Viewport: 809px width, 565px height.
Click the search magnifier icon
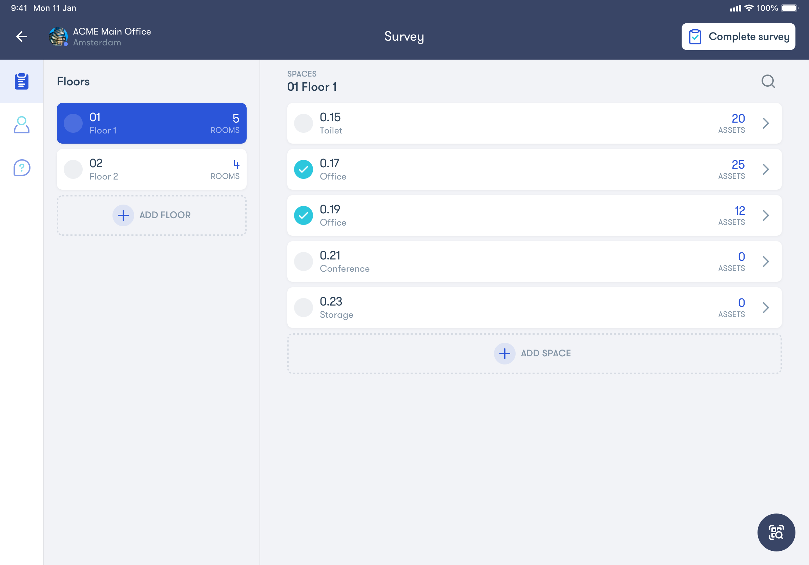coord(768,81)
